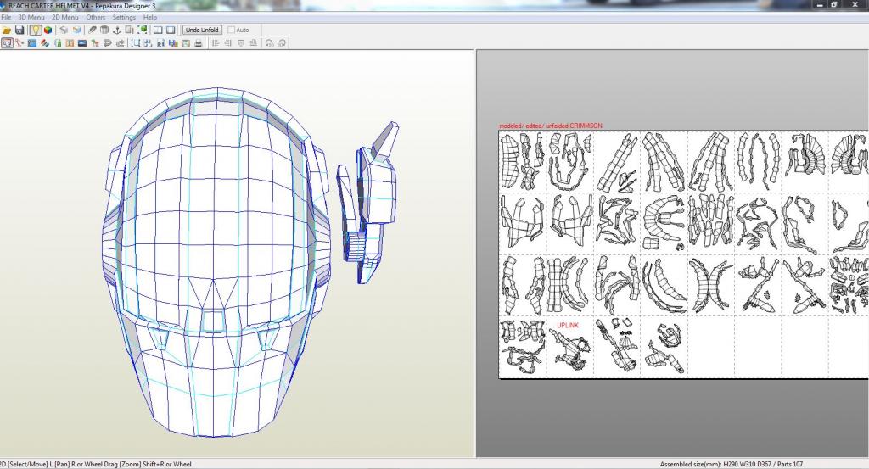Select the red rotate part tool icon

(20, 43)
